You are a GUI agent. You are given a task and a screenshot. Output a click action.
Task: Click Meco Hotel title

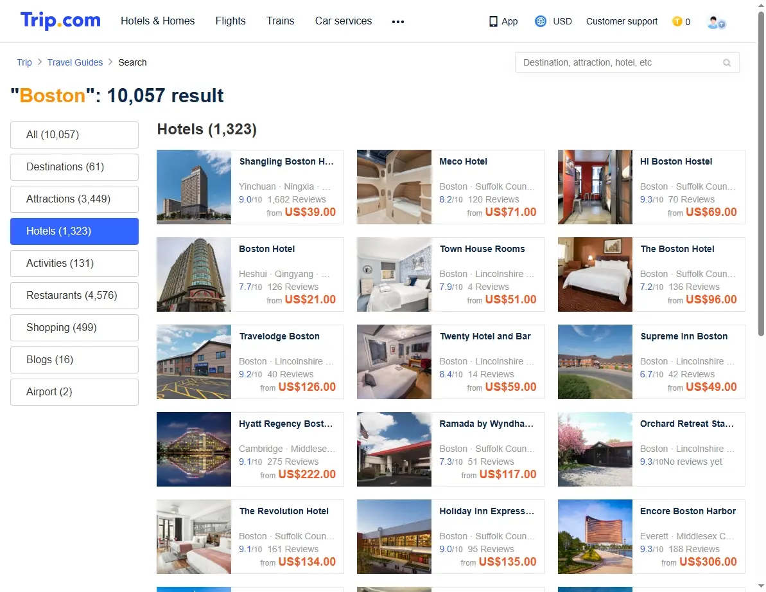(463, 161)
